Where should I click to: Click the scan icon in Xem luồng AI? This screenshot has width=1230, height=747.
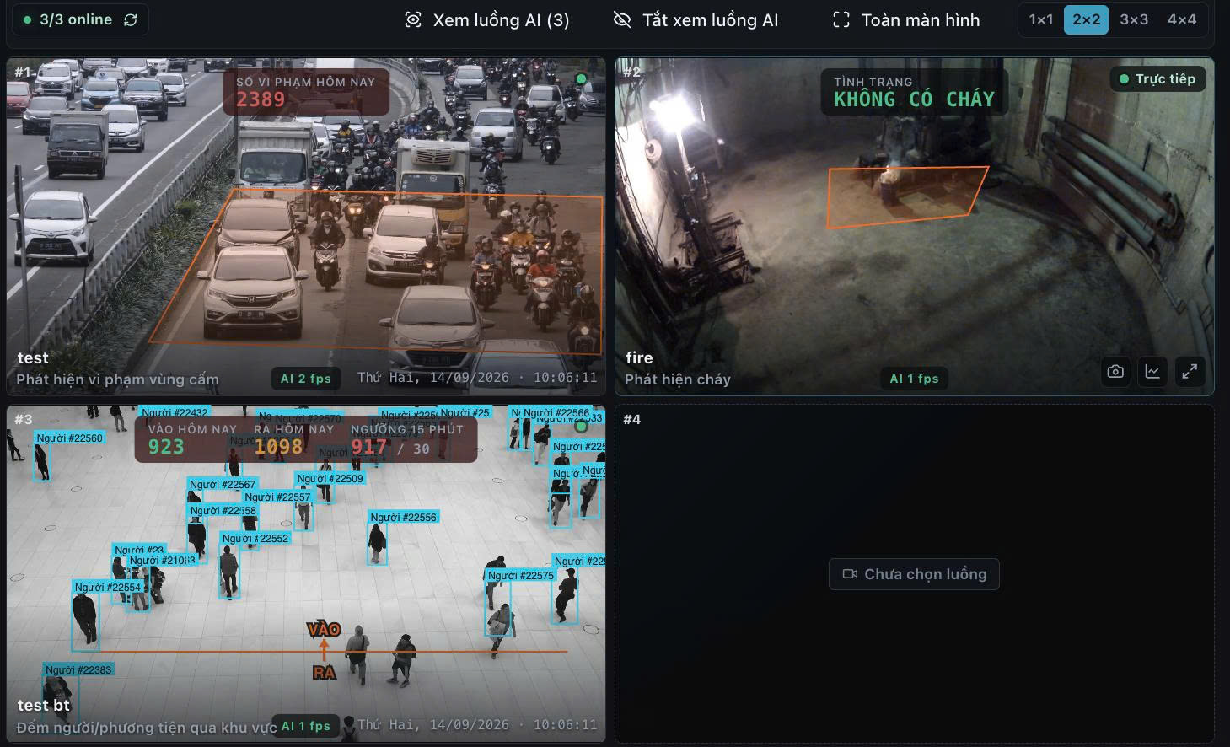tap(413, 19)
